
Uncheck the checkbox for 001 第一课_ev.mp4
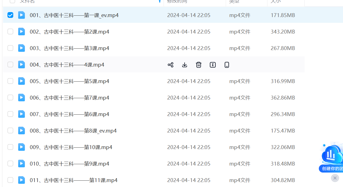pos(10,15)
